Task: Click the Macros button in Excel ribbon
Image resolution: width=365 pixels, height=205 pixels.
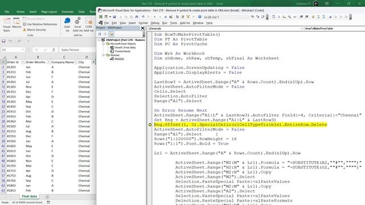Action: point(17,23)
